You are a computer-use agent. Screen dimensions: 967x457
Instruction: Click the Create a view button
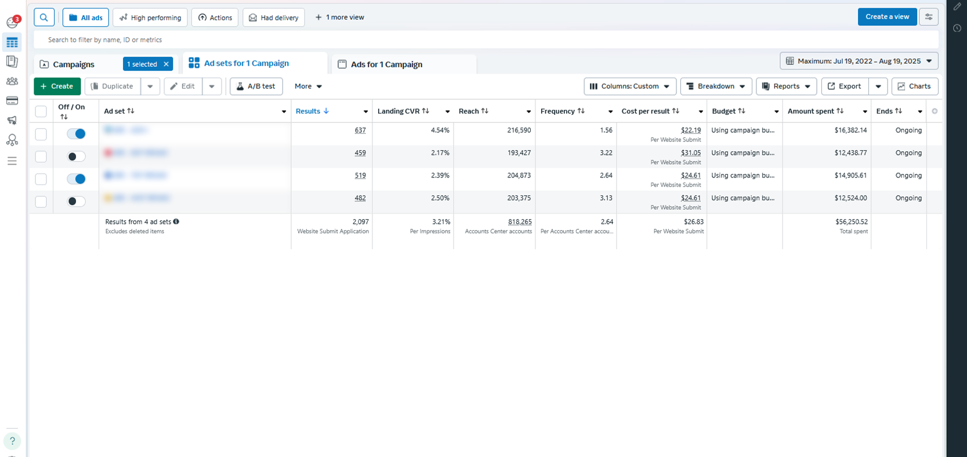click(886, 17)
